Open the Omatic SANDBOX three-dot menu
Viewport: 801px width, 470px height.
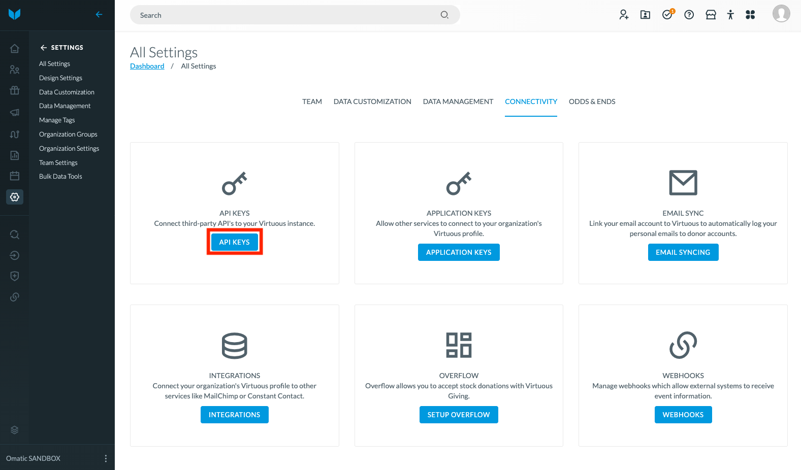tap(106, 458)
